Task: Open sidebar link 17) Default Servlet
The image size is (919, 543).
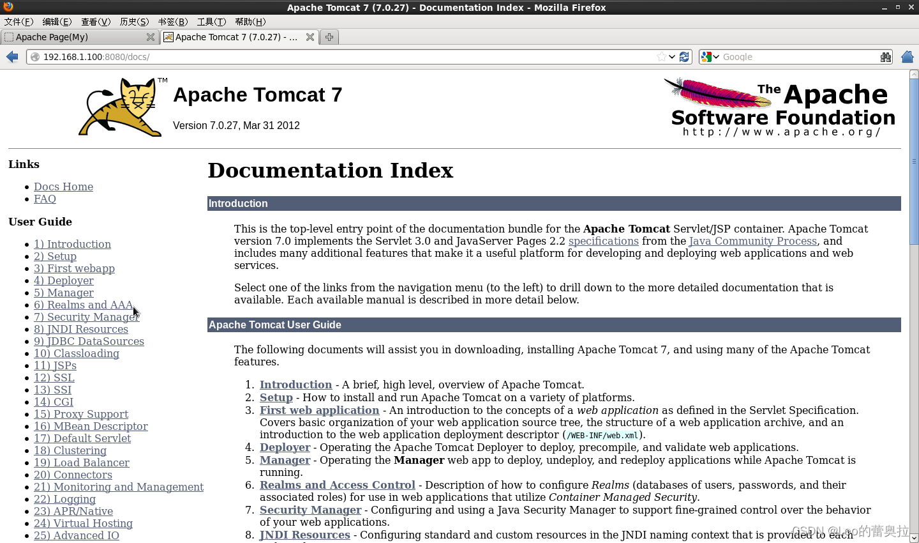Action: pyautogui.click(x=82, y=438)
